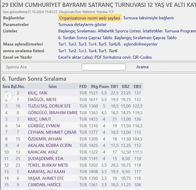Open Tur5 in Masa eşlendirmeleri row
Image resolution: width=196 pixels, height=190 pixels.
coord(103,44)
